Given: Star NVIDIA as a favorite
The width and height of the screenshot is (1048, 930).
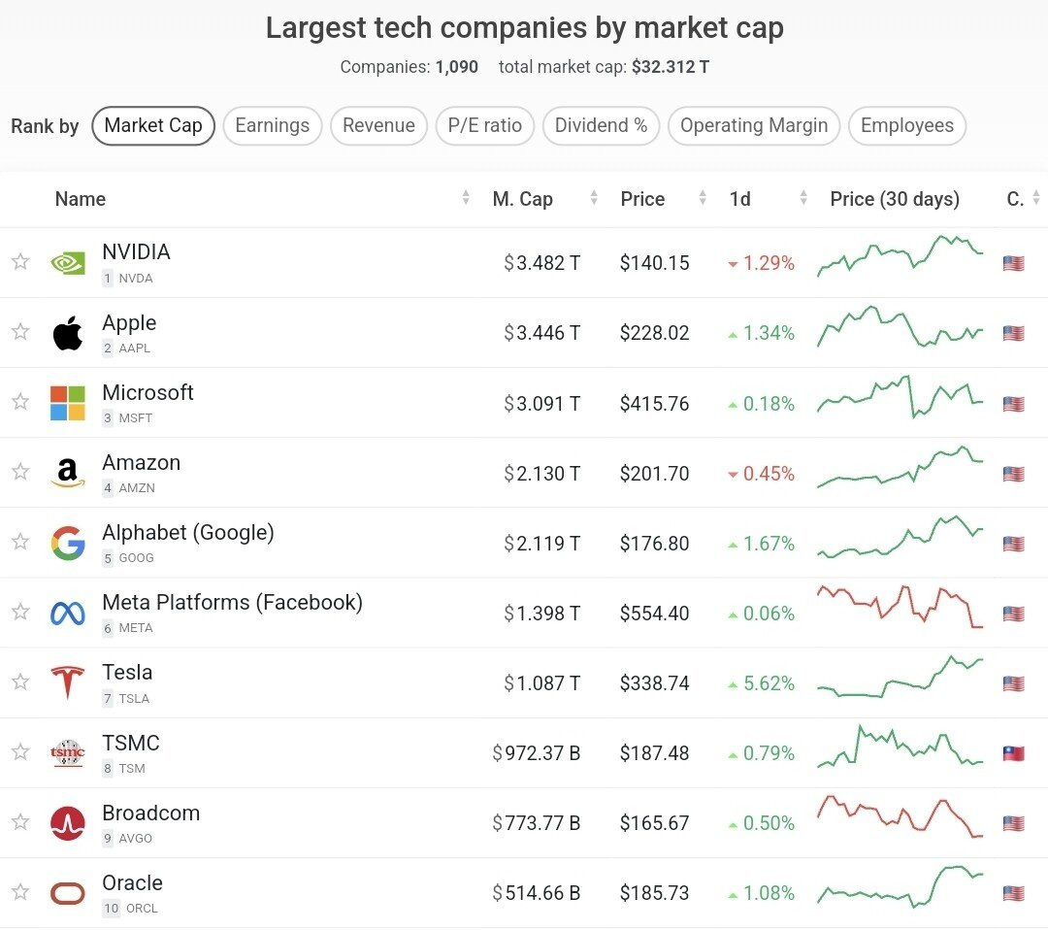Looking at the screenshot, I should click(20, 262).
